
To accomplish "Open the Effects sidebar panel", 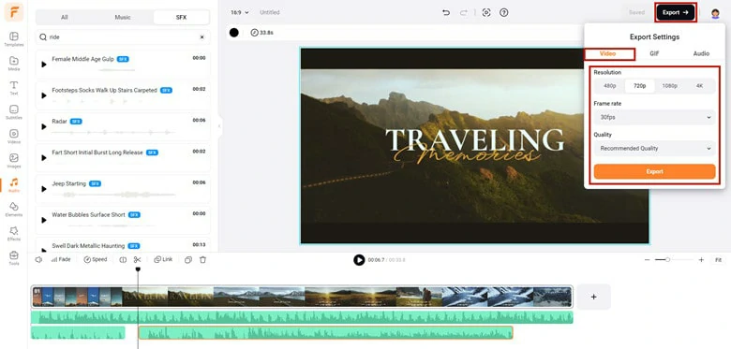I will tap(13, 234).
